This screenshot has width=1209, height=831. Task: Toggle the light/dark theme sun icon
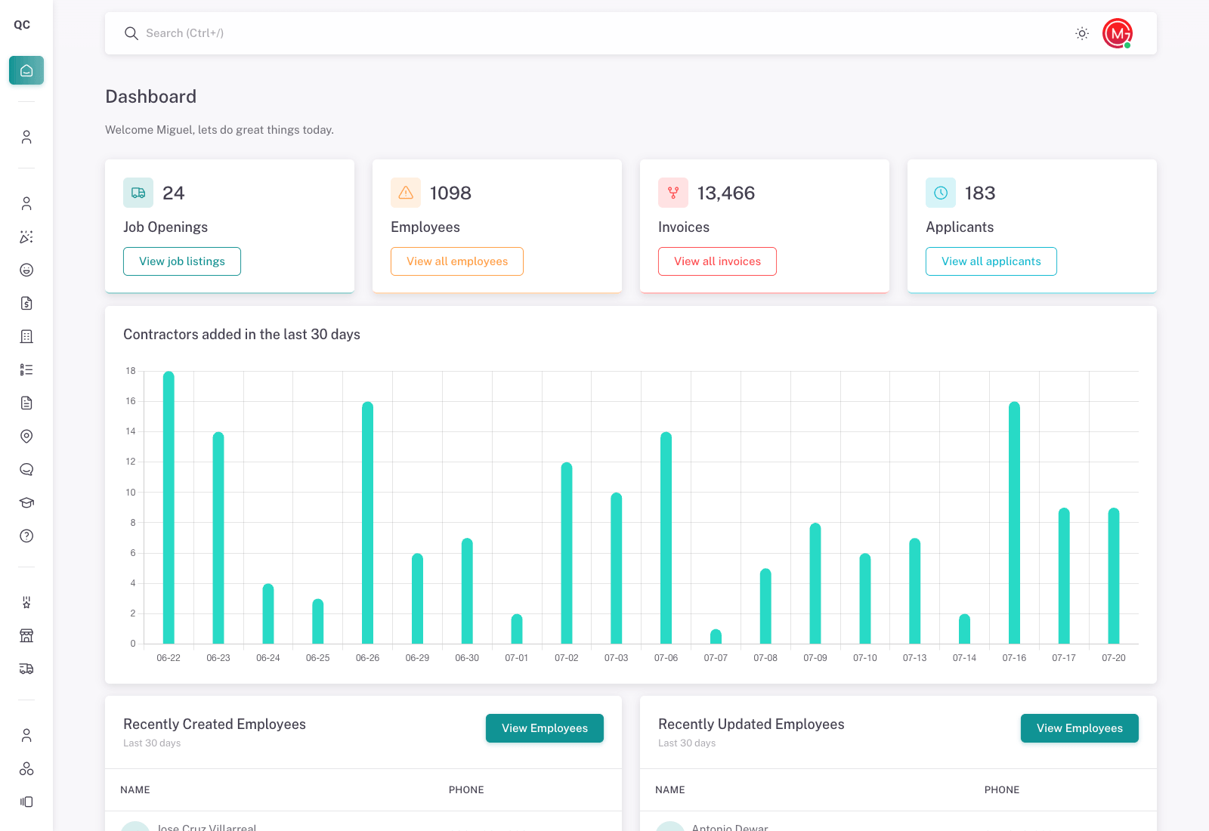point(1082,33)
